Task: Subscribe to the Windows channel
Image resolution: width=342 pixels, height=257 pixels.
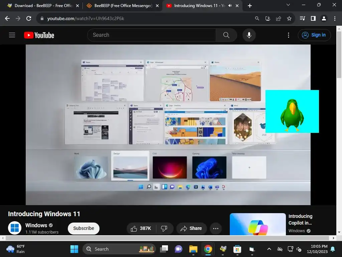Action: coord(83,228)
